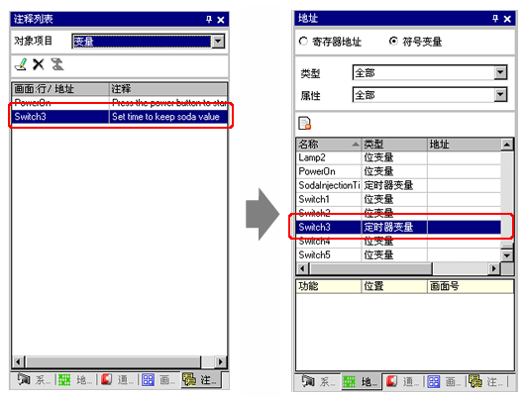Screen dimensions: 527x397
Task: Open the 系 tab in right panel
Action: 318,381
